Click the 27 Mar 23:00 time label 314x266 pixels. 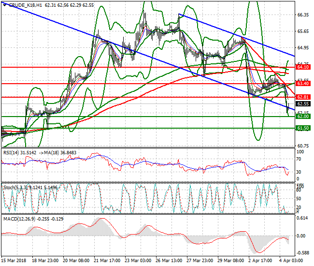(200, 261)
